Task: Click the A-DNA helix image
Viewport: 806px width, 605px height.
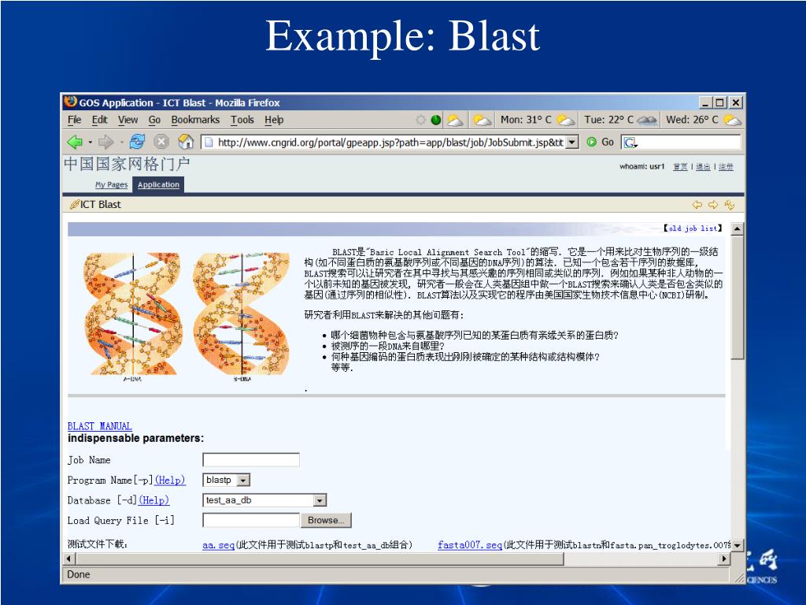Action: 132,317
